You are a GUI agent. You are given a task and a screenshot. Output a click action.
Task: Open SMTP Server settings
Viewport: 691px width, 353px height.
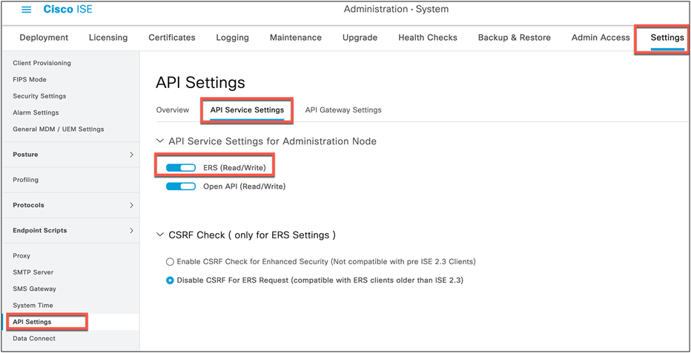(33, 272)
